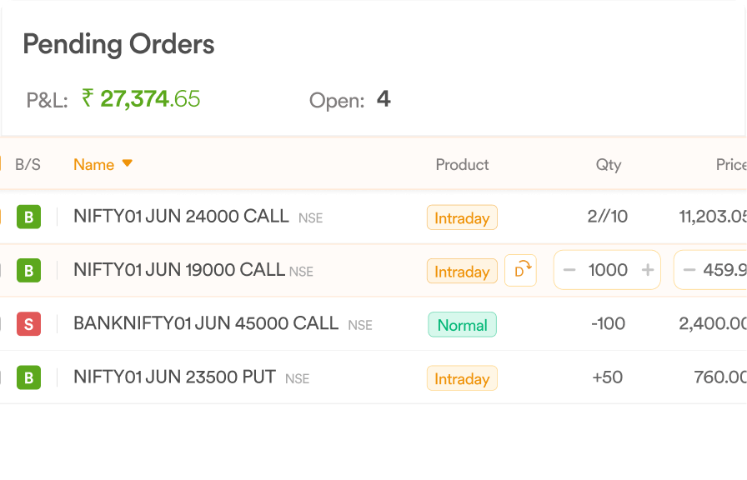Click the product convert icon with D arrow
The width and height of the screenshot is (747, 480).
click(x=521, y=271)
